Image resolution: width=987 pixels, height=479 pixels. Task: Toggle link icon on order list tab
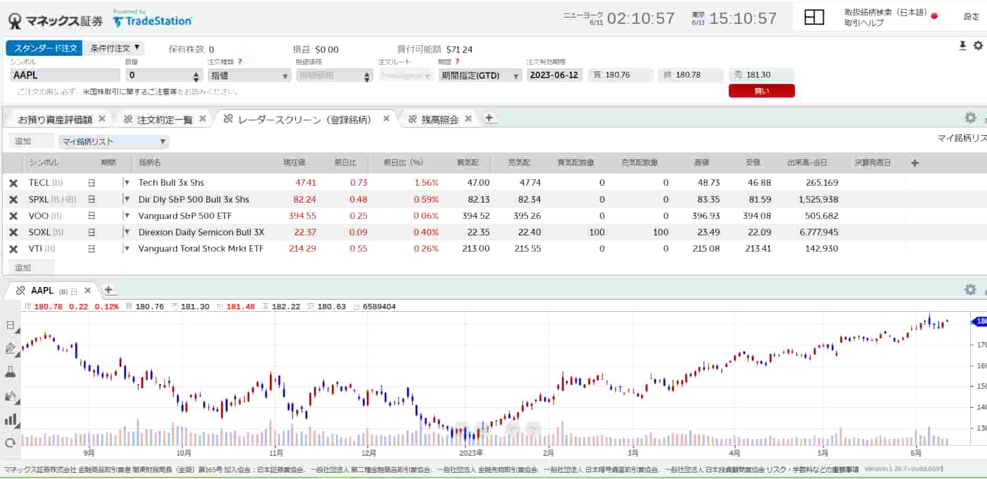(x=128, y=119)
